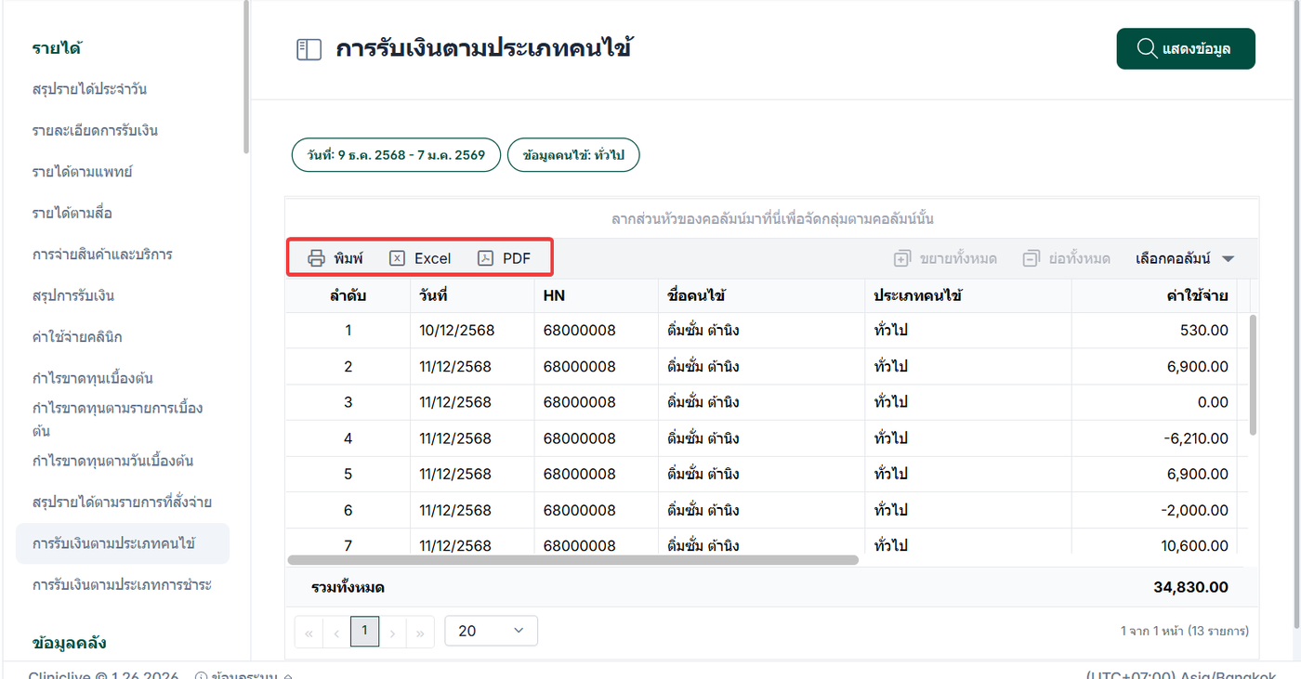Click the sidebar's vertical scrollbar
Image resolution: width=1301 pixels, height=679 pixels.
(x=245, y=76)
